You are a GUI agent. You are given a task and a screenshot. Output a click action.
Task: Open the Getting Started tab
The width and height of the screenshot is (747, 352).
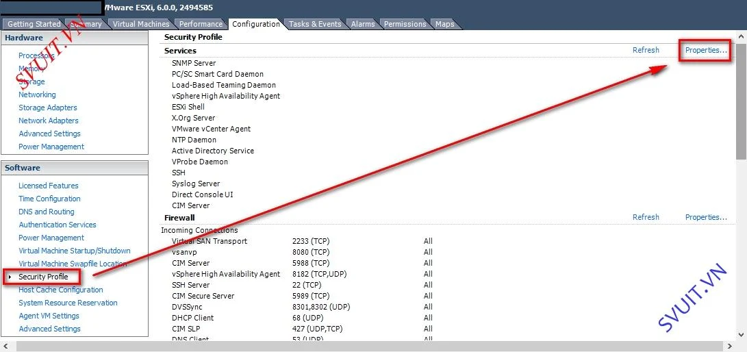(x=34, y=24)
